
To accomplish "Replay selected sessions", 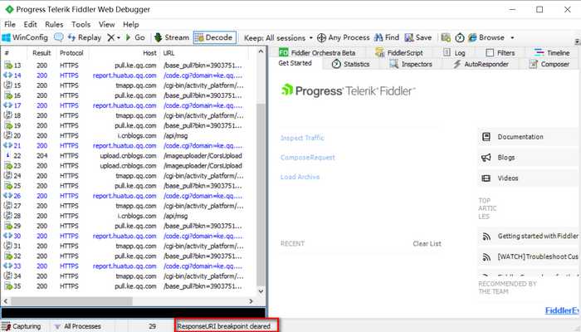I will click(x=85, y=37).
